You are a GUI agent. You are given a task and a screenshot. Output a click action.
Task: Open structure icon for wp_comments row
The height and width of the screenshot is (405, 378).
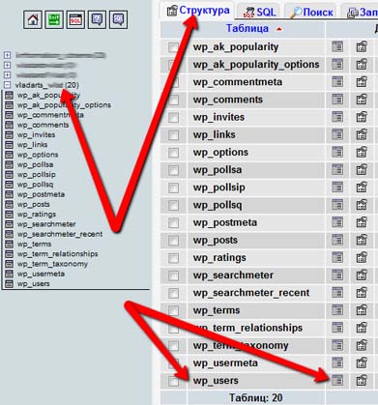point(362,100)
